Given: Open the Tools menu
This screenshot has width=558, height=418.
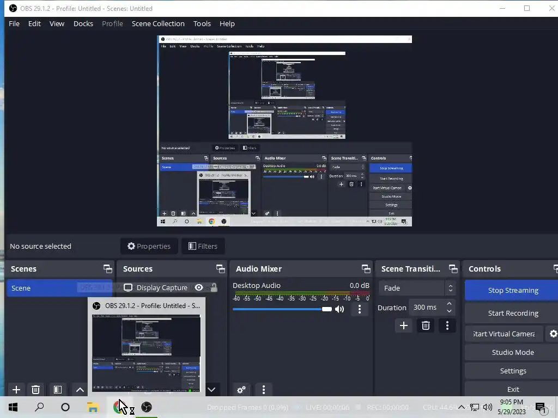Looking at the screenshot, I should click(202, 23).
